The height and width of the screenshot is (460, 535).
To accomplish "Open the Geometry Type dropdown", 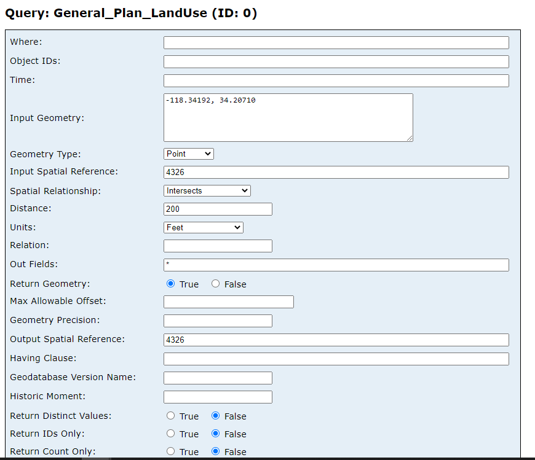I will (x=189, y=154).
